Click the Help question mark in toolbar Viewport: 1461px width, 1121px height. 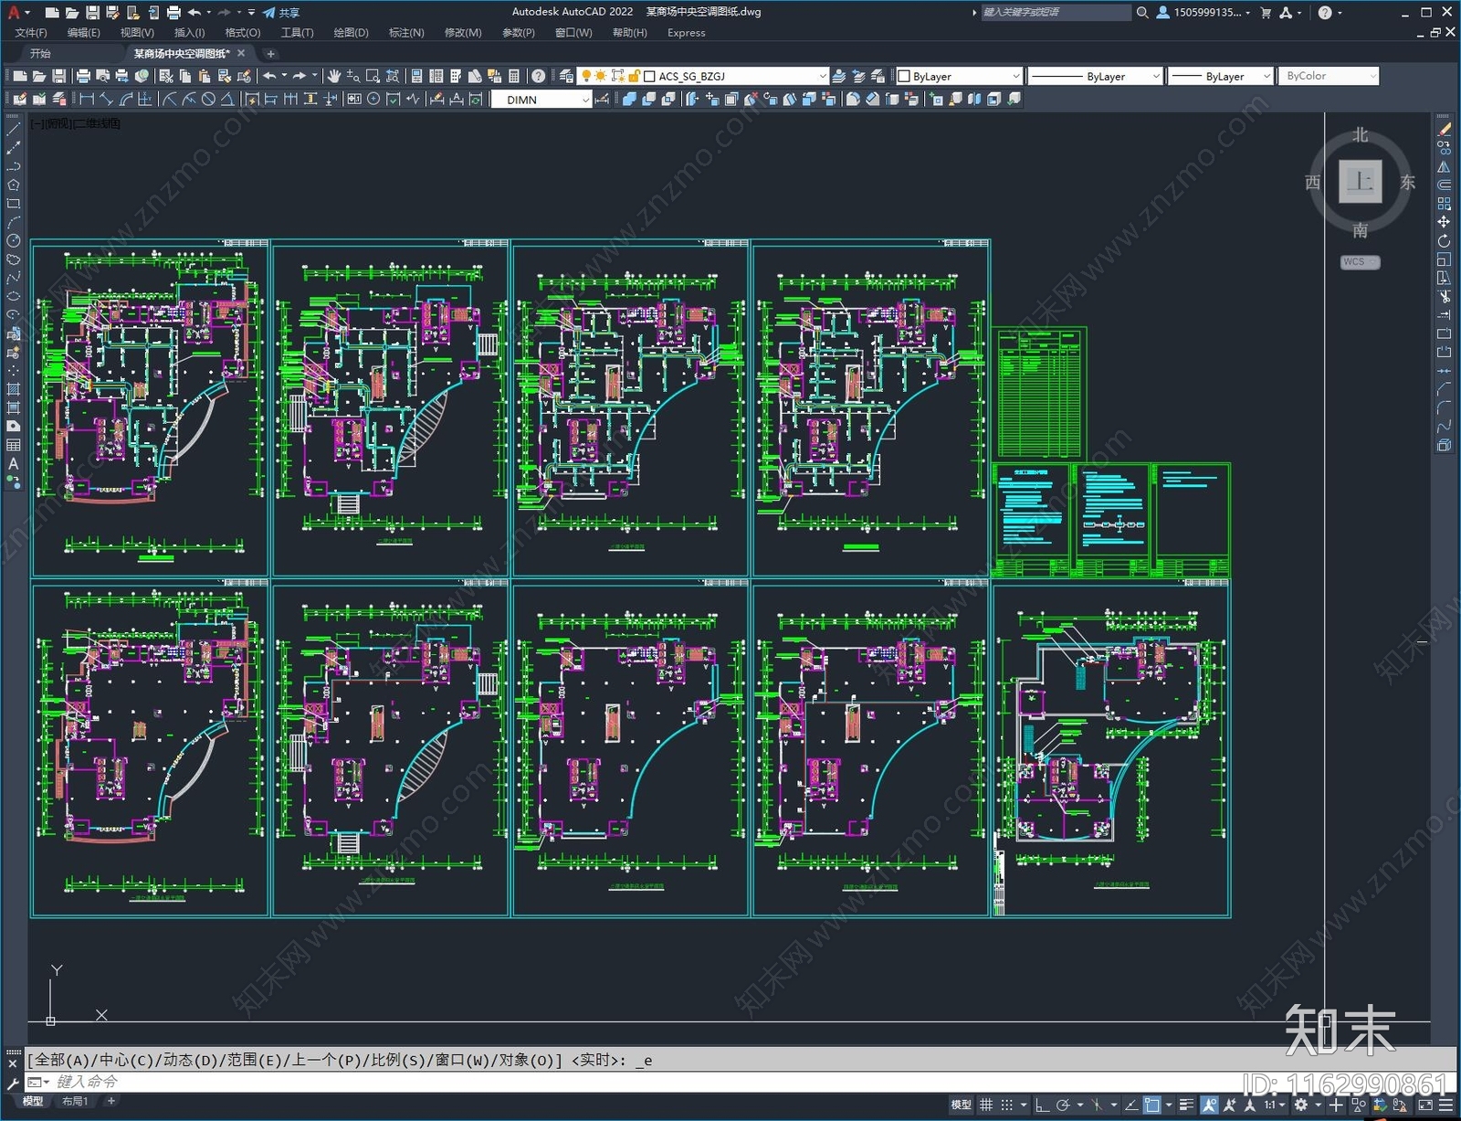(x=539, y=76)
